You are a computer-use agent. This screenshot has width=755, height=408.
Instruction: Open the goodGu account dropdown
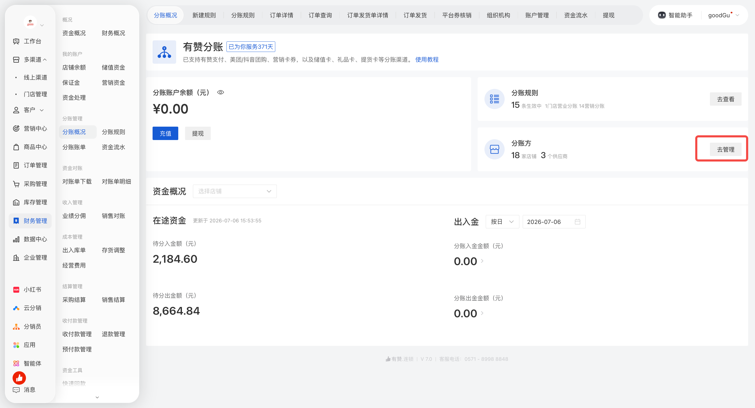point(723,15)
